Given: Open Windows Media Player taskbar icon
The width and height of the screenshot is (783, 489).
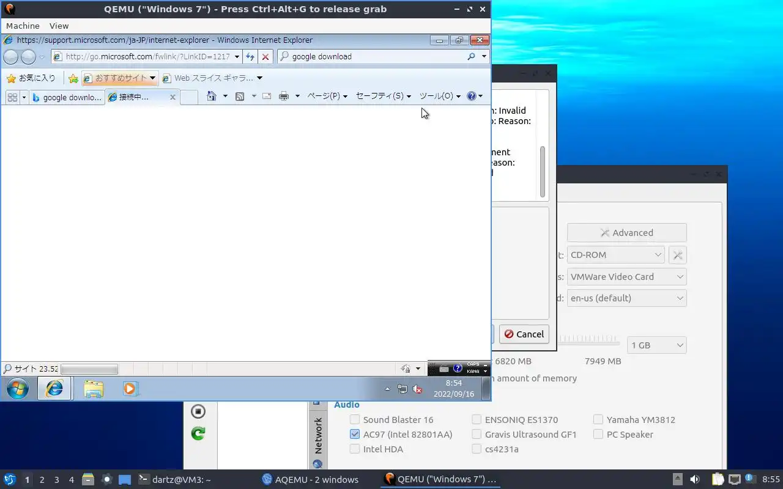Looking at the screenshot, I should 130,389.
